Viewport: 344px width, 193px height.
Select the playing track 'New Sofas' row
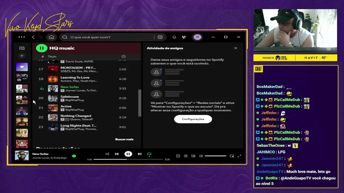87,88
